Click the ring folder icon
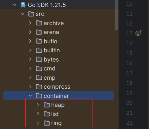This screenshot has height=129, width=149. [47, 123]
